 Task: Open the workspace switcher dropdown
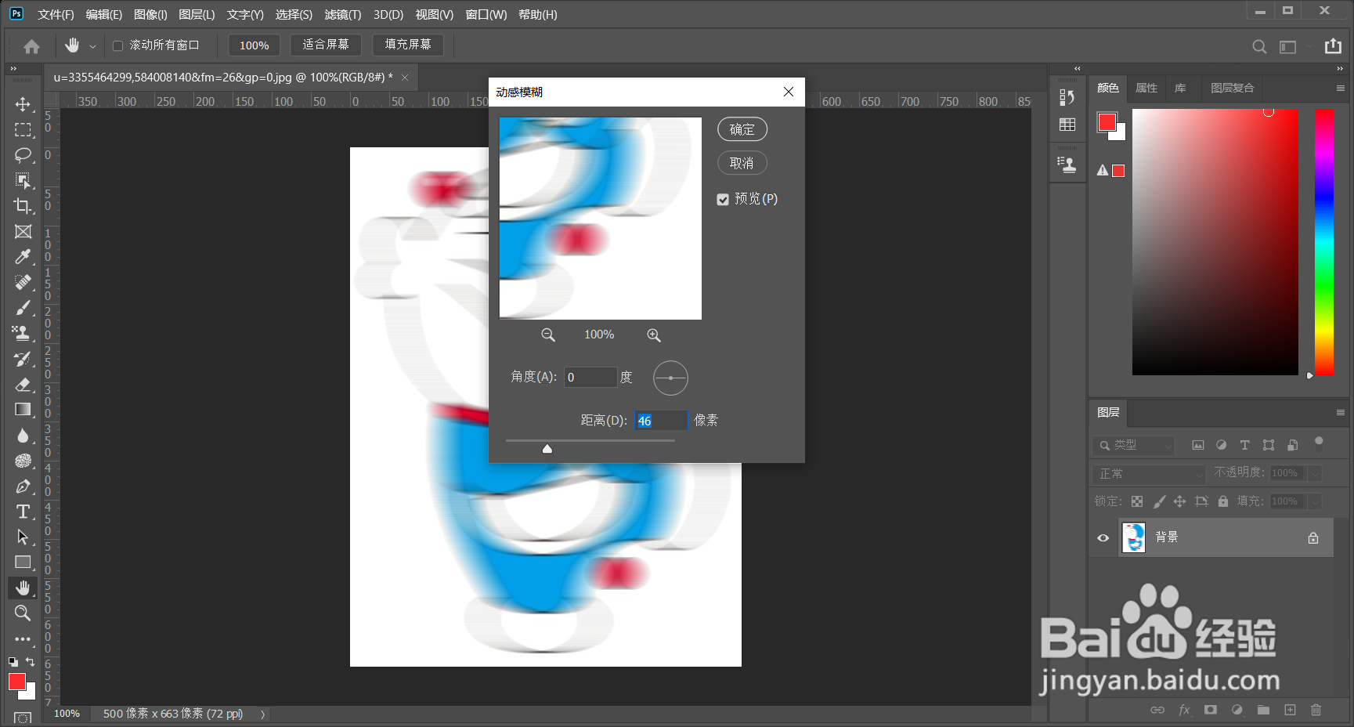[x=1294, y=46]
